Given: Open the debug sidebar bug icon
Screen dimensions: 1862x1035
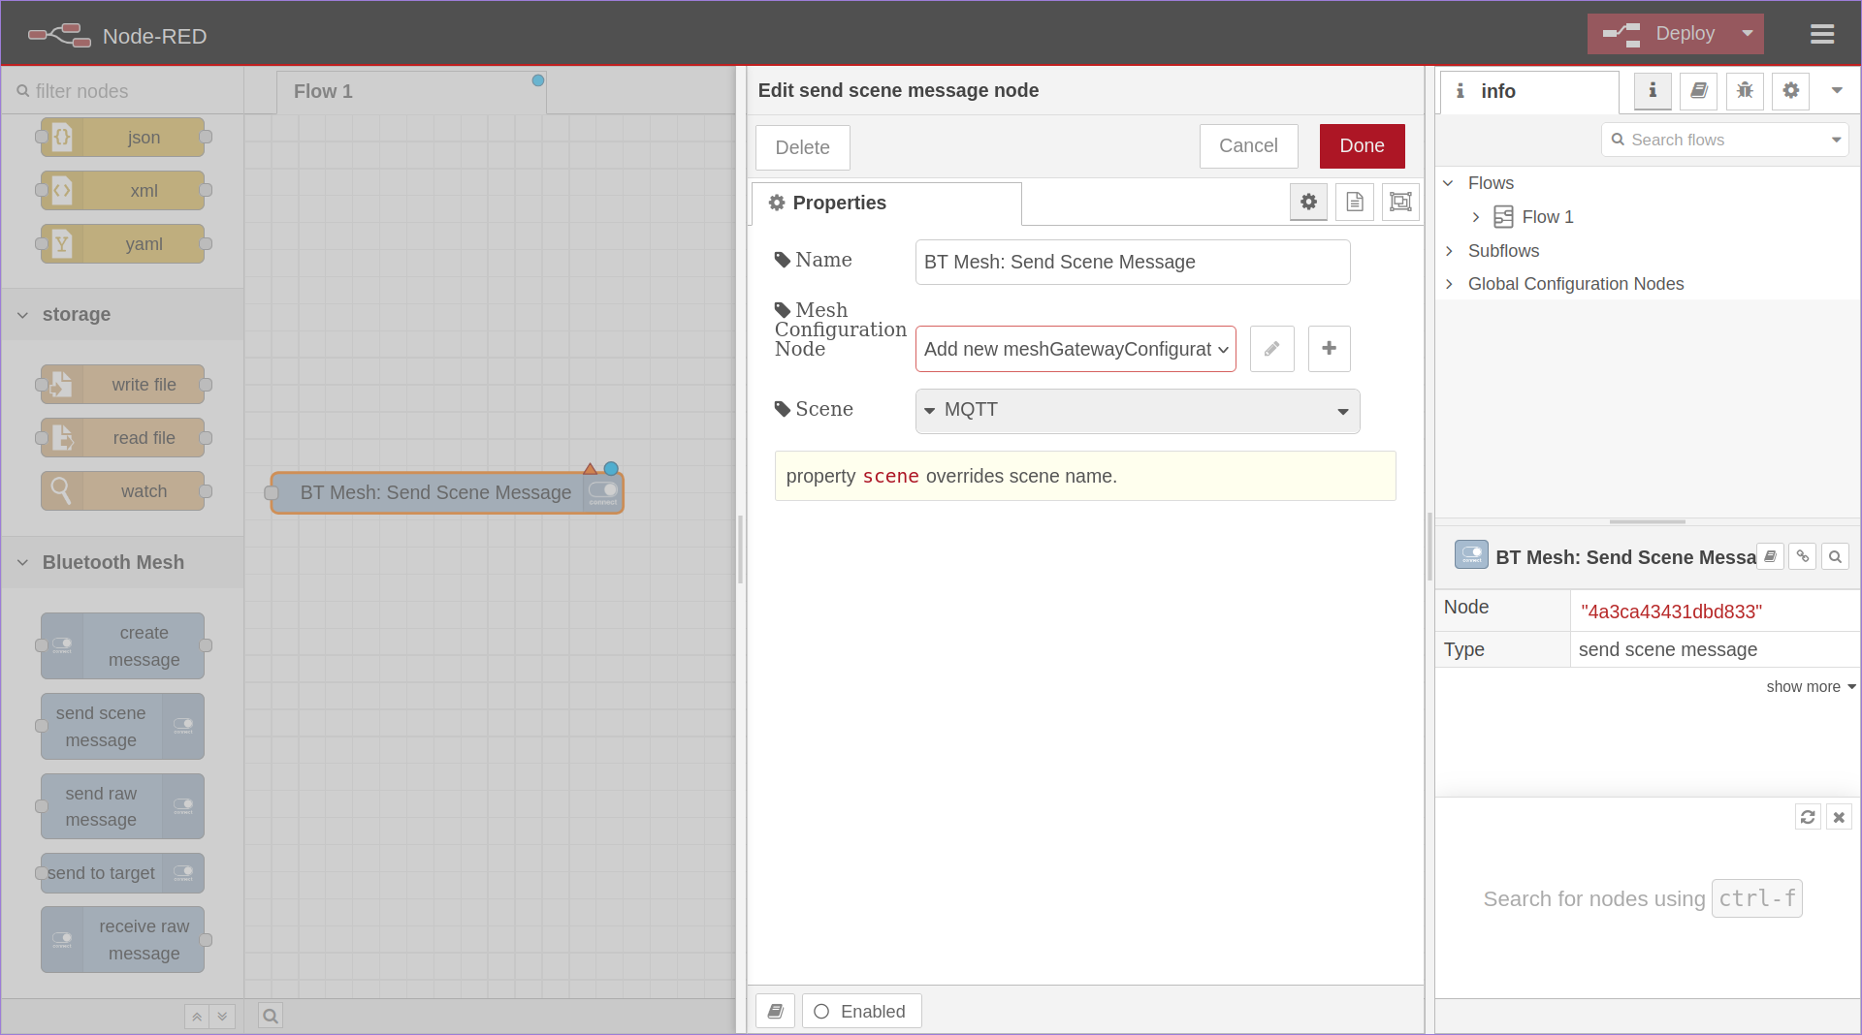Looking at the screenshot, I should [x=1745, y=91].
